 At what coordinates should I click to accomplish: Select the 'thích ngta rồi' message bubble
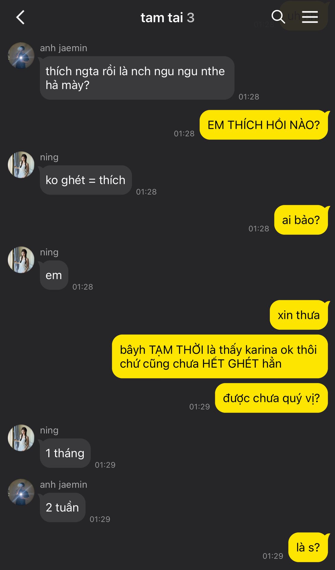click(x=137, y=78)
